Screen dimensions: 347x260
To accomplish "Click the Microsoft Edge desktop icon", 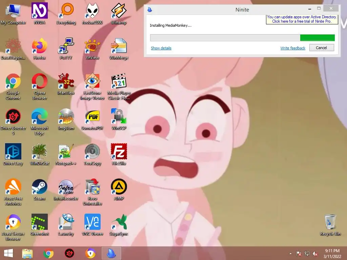I will click(40, 122).
